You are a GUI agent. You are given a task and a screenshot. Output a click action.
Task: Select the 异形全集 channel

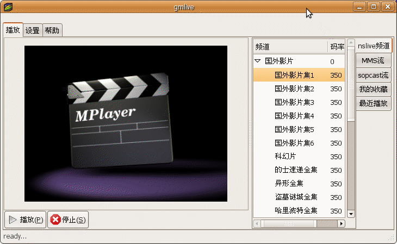[x=299, y=183]
